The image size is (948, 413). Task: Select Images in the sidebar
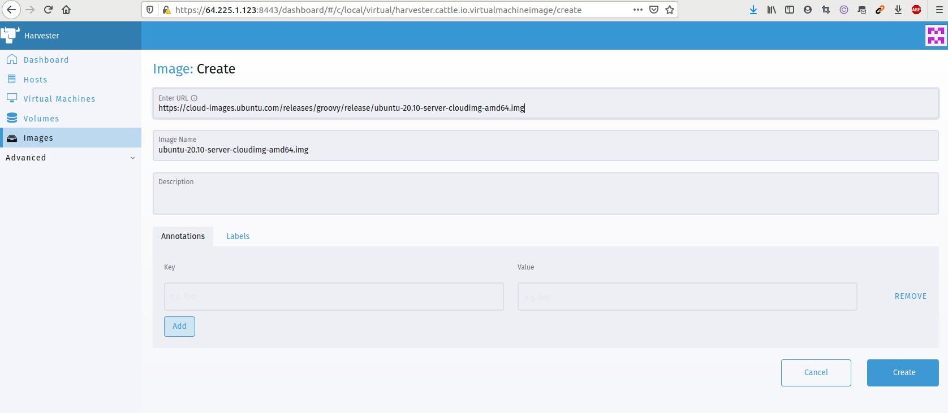click(x=38, y=138)
